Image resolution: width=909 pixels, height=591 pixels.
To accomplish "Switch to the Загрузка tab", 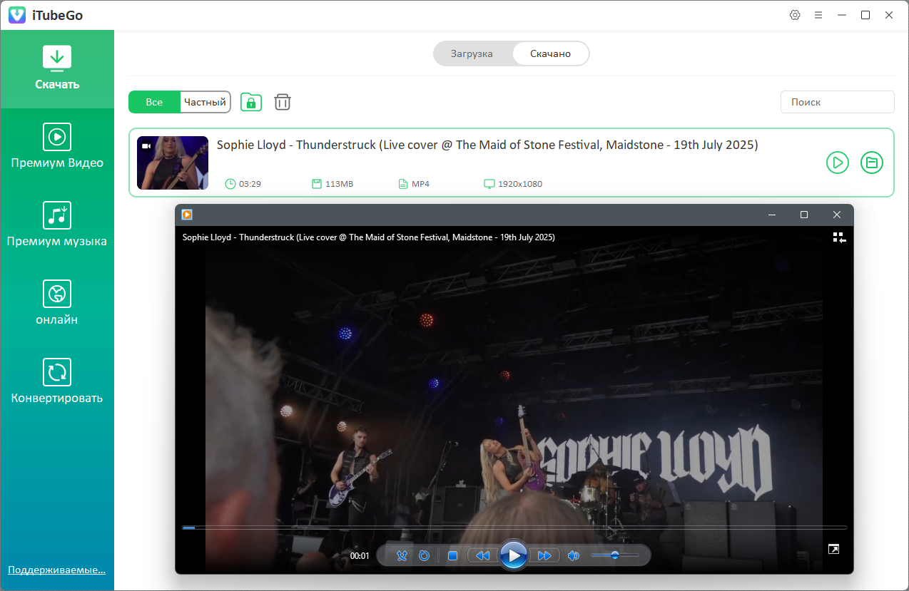I will pyautogui.click(x=472, y=53).
